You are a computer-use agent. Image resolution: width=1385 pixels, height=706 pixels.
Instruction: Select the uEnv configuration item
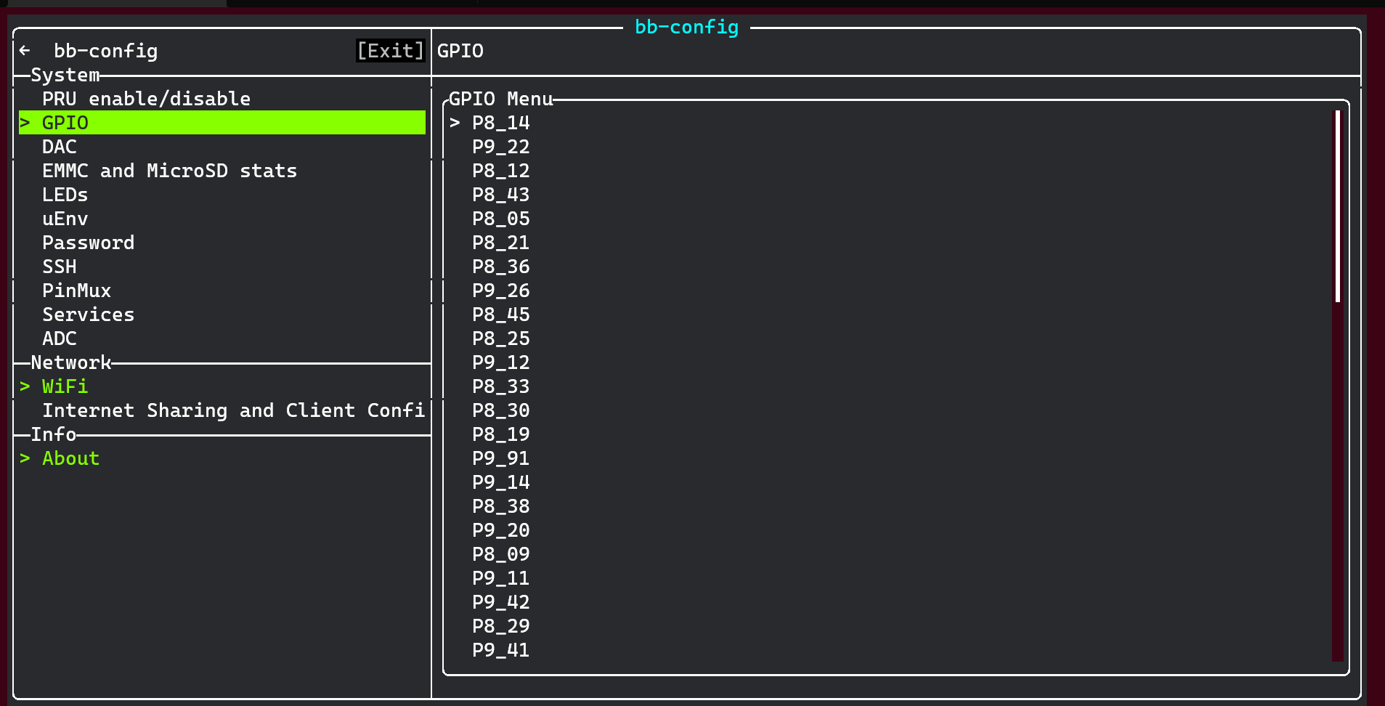point(65,218)
